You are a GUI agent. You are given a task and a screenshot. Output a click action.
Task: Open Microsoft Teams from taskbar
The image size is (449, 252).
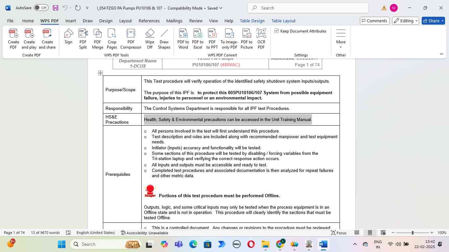tap(179, 244)
